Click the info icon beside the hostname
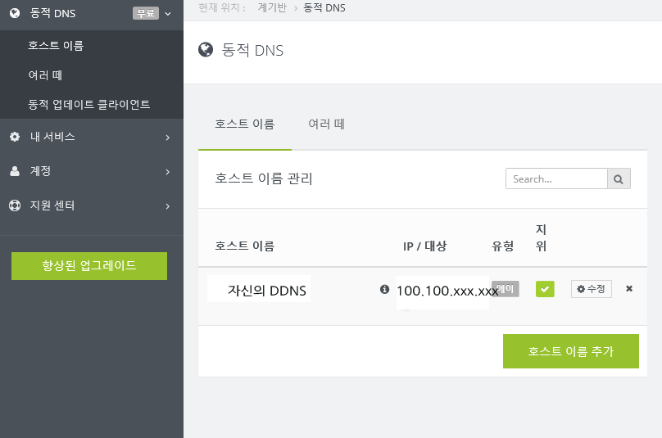Image resolution: width=662 pixels, height=438 pixels. pos(384,289)
